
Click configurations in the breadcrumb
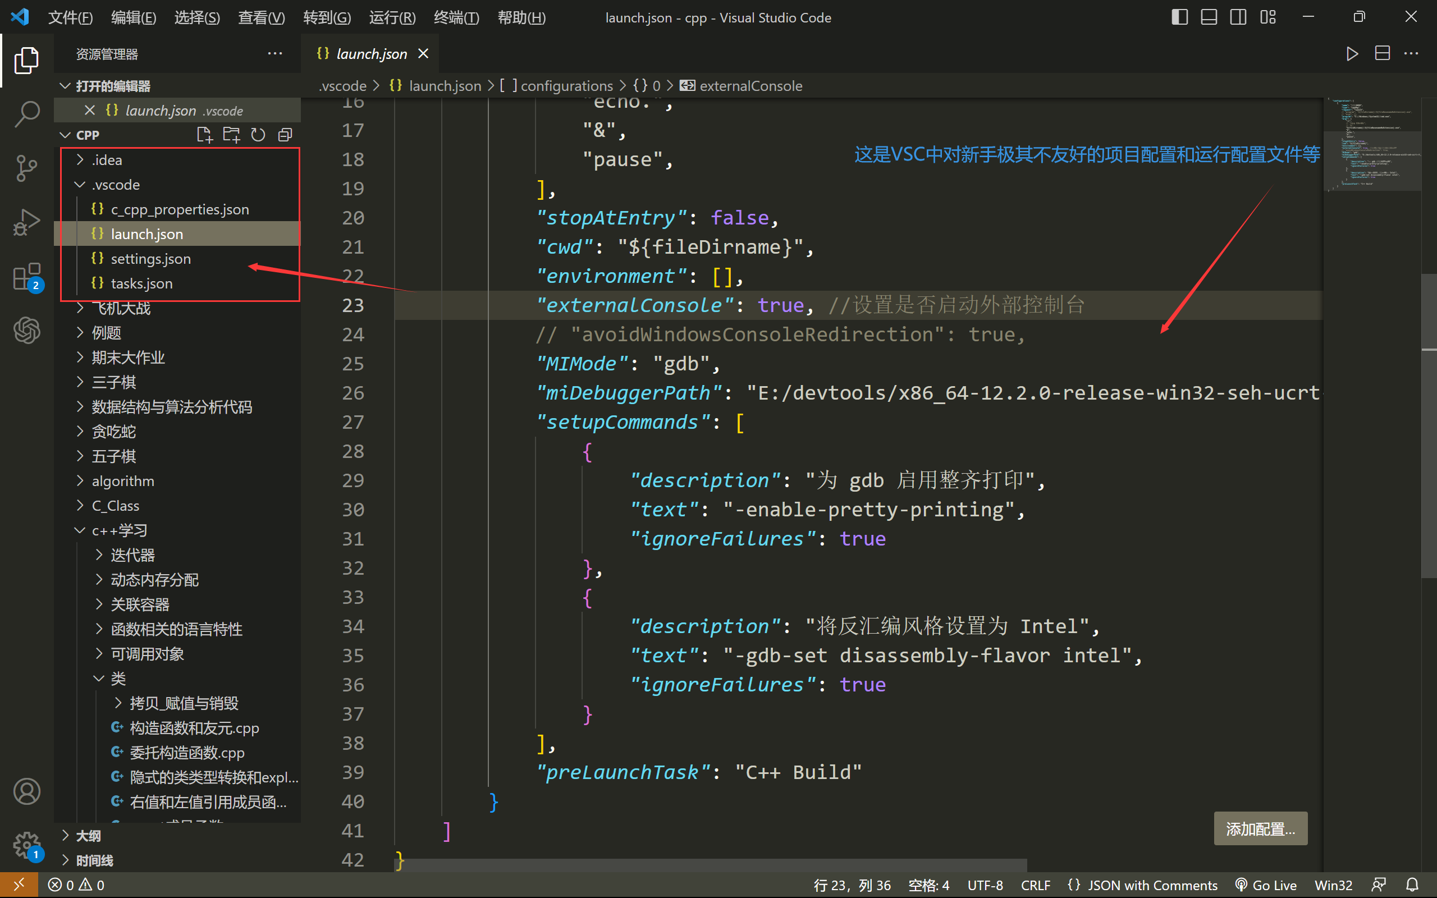[566, 86]
